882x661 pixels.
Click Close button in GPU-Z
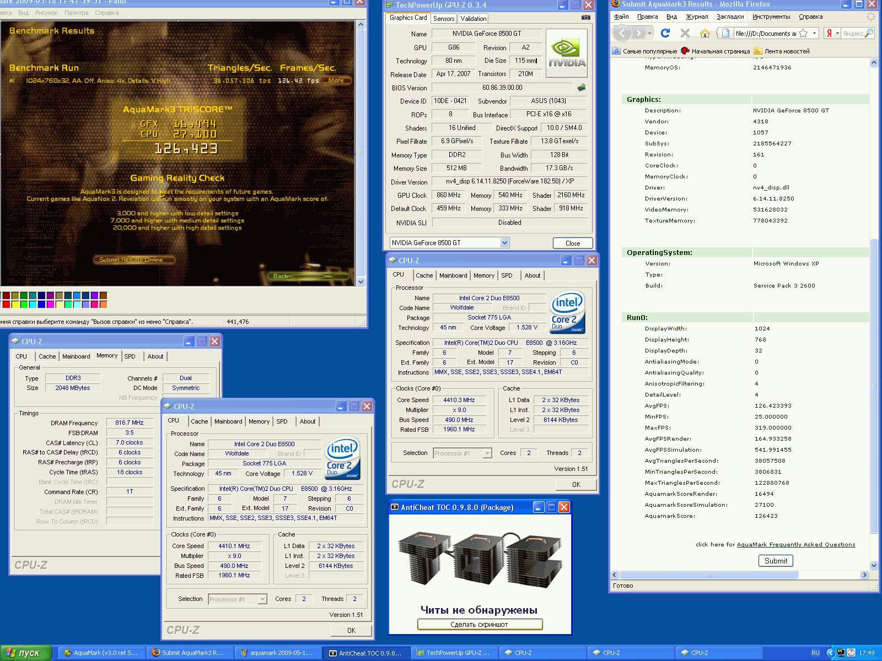[x=573, y=243]
